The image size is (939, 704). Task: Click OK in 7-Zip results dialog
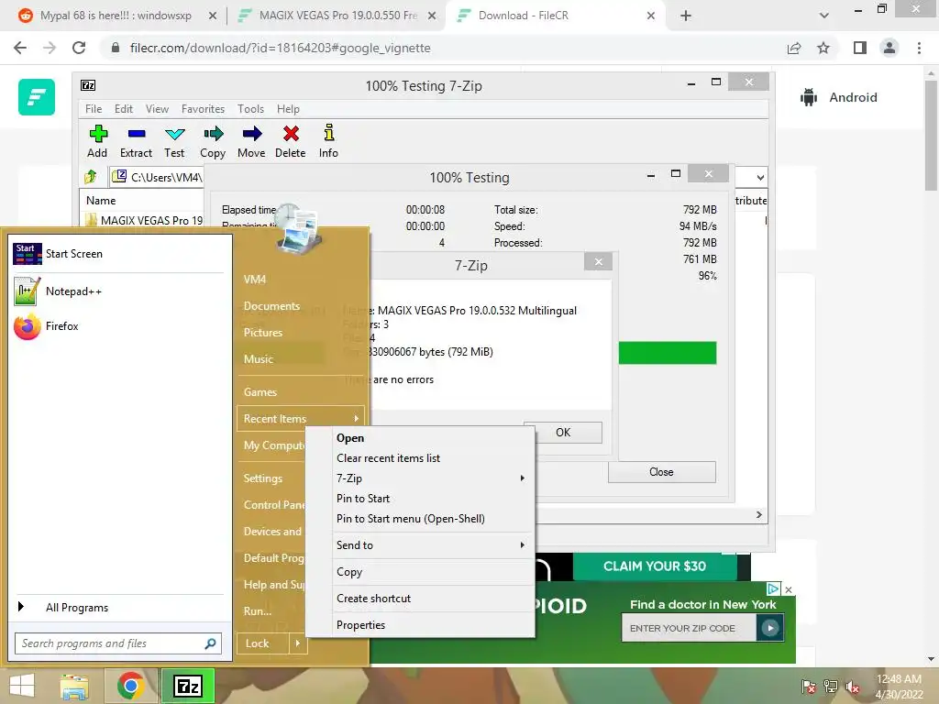[563, 433]
